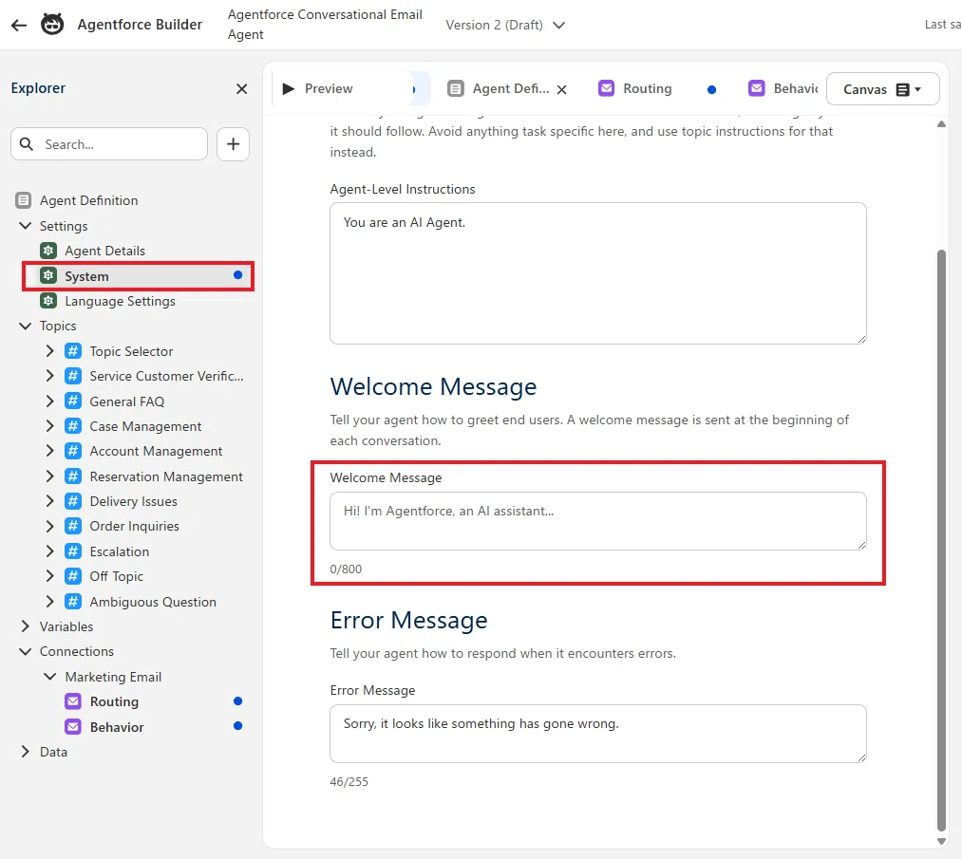962x859 pixels.
Task: Switch to the Agent Definition tab
Action: (x=511, y=89)
